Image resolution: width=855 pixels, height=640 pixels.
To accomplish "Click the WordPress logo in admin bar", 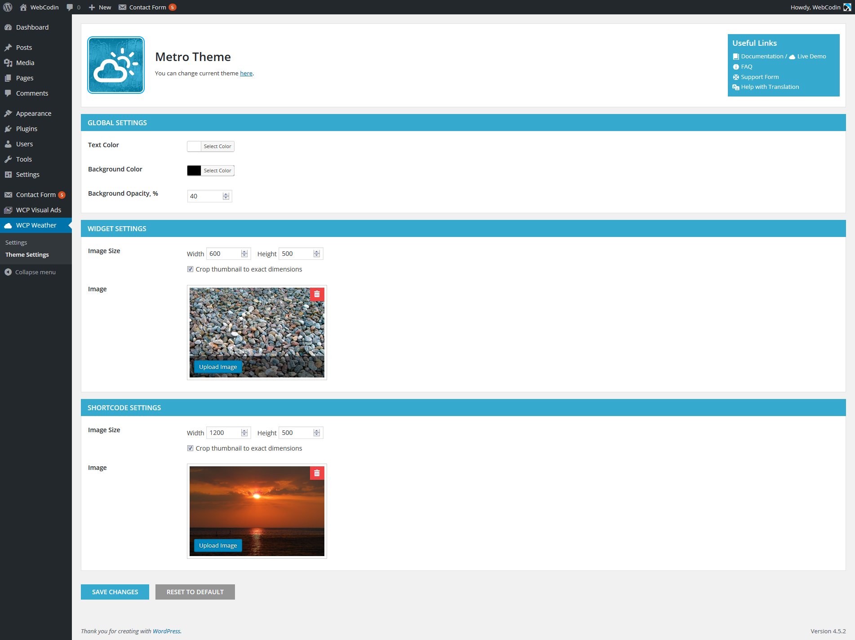I will point(8,7).
